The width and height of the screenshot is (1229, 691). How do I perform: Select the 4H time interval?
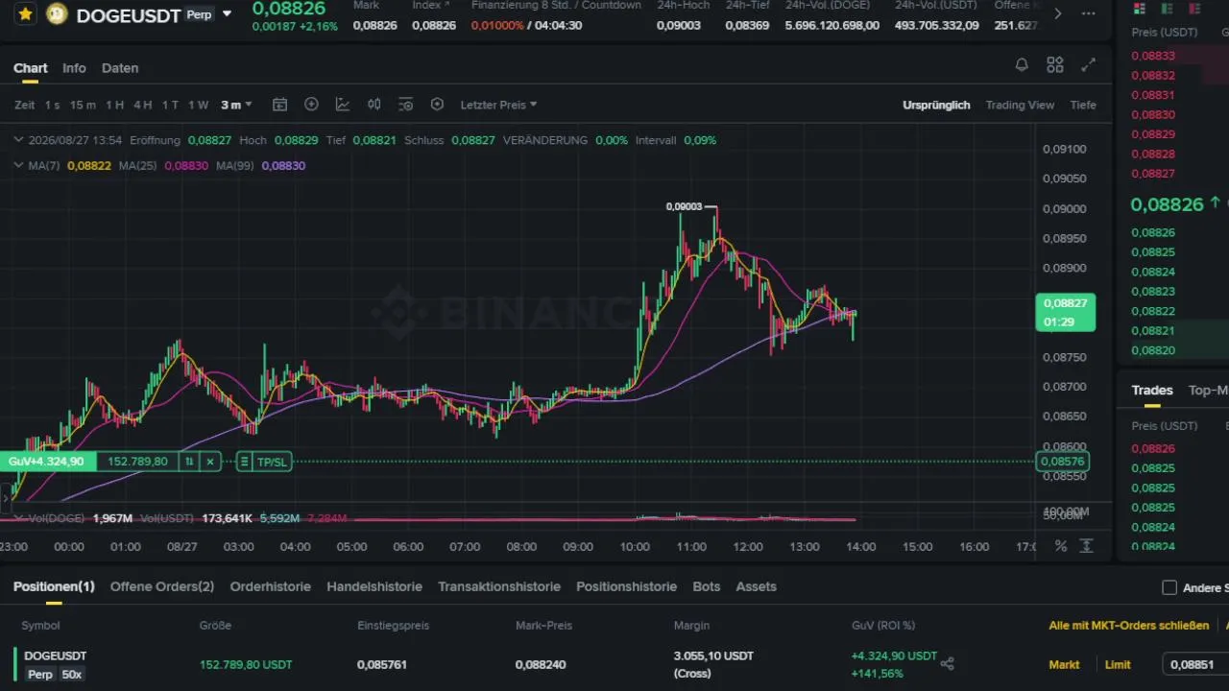click(143, 105)
